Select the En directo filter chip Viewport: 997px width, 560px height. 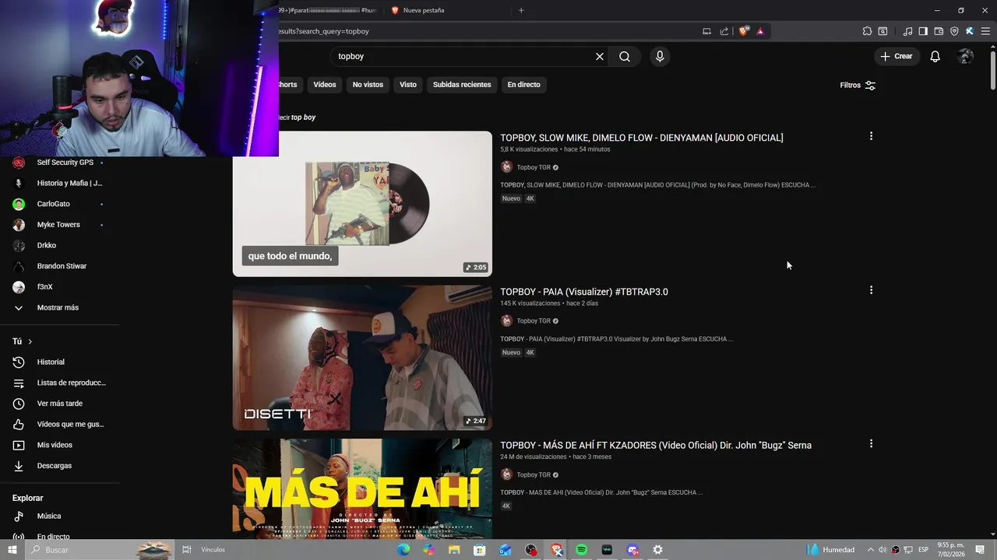[x=523, y=84]
